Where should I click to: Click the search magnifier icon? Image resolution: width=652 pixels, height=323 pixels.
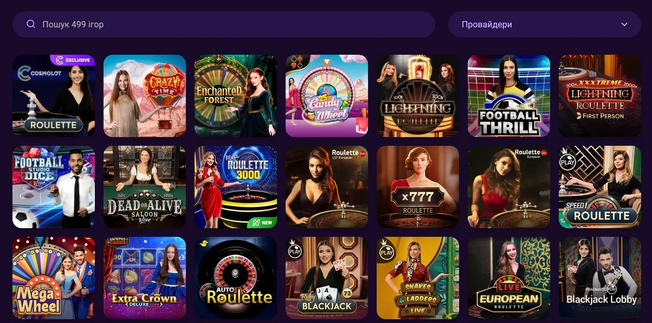pos(31,25)
